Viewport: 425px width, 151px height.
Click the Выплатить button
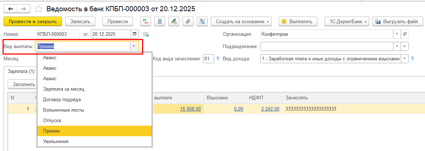coord(297,21)
